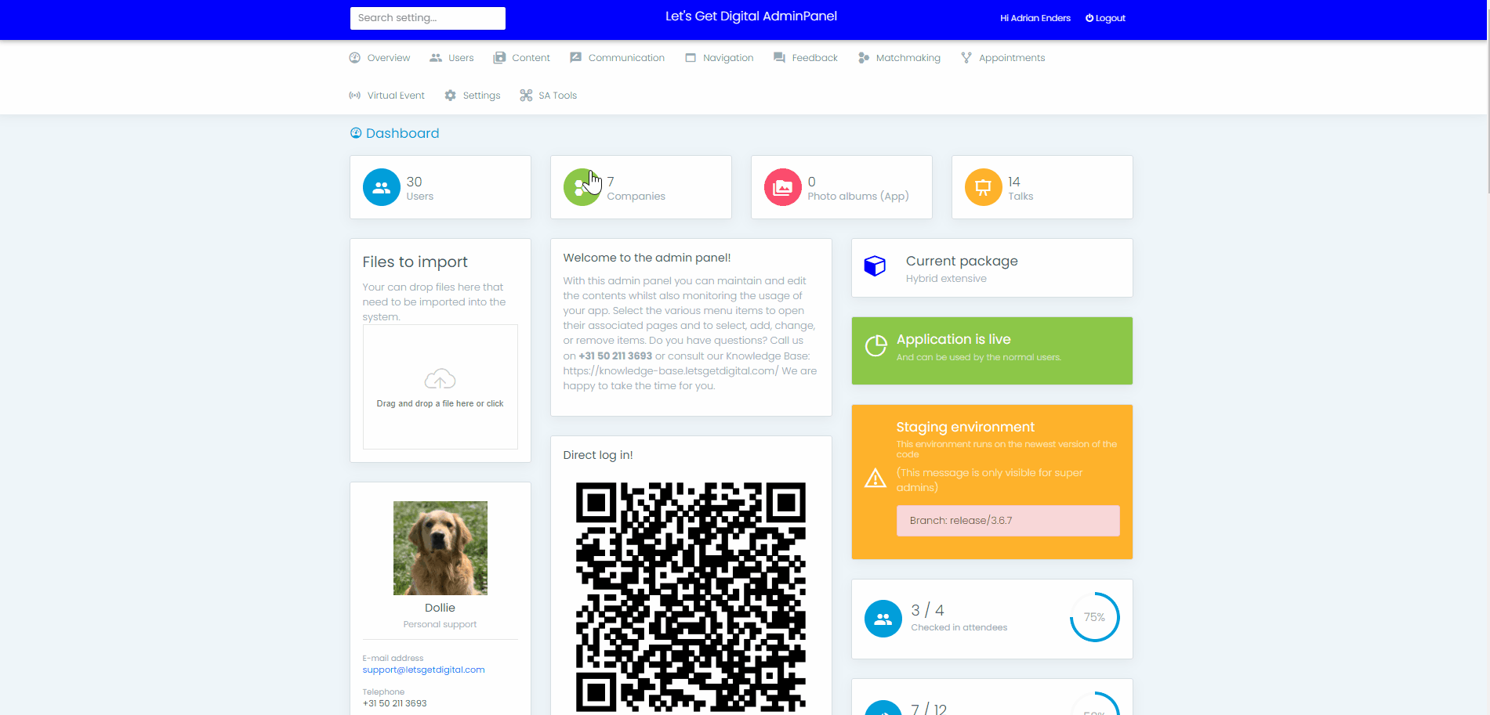Click the Users people icon in the menu

pos(436,58)
